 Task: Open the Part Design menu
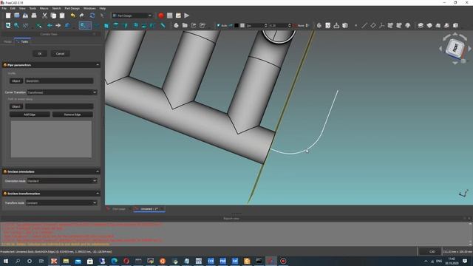[72, 8]
